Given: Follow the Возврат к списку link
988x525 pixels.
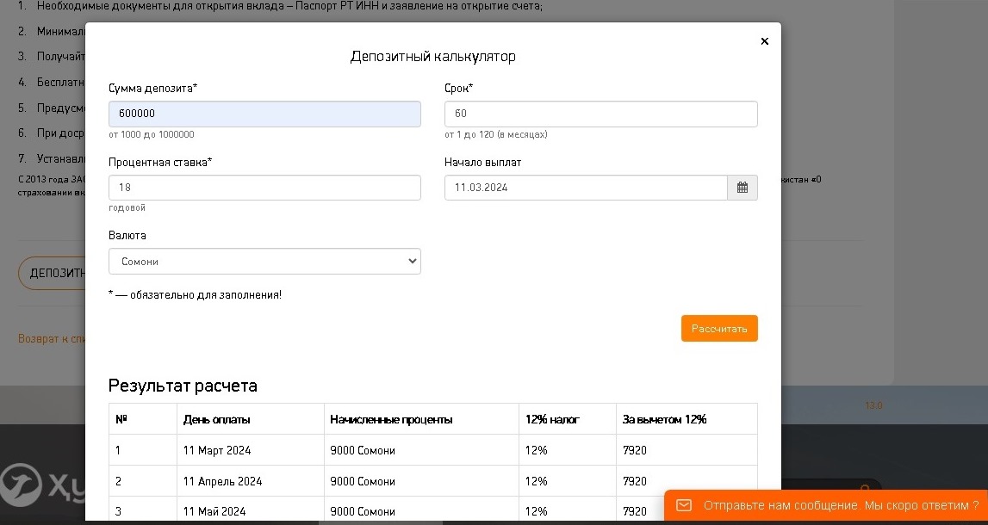Looking at the screenshot, I should click(x=51, y=339).
